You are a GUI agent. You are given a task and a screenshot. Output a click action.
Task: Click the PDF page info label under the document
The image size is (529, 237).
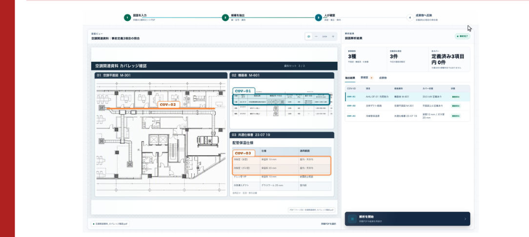(311, 210)
